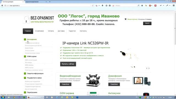The width and height of the screenshot is (176, 99).
Task: Open the GSM охрана sidebar category
Action: pos(32,56)
